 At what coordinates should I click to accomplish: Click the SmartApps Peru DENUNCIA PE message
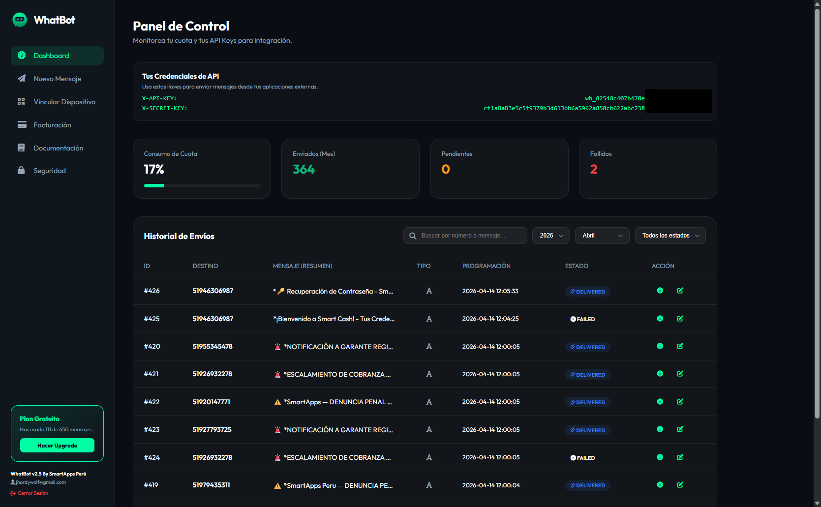(333, 485)
